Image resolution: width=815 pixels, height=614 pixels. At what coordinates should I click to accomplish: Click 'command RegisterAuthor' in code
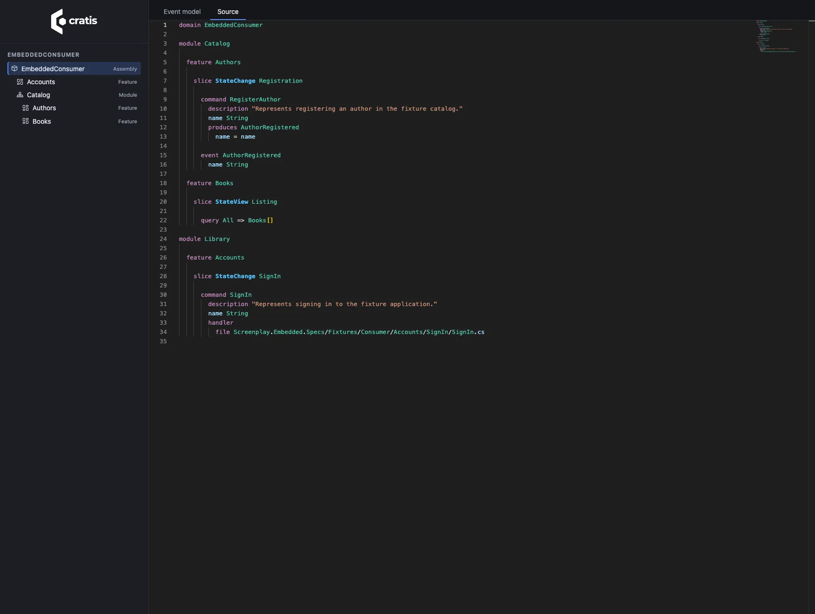241,100
